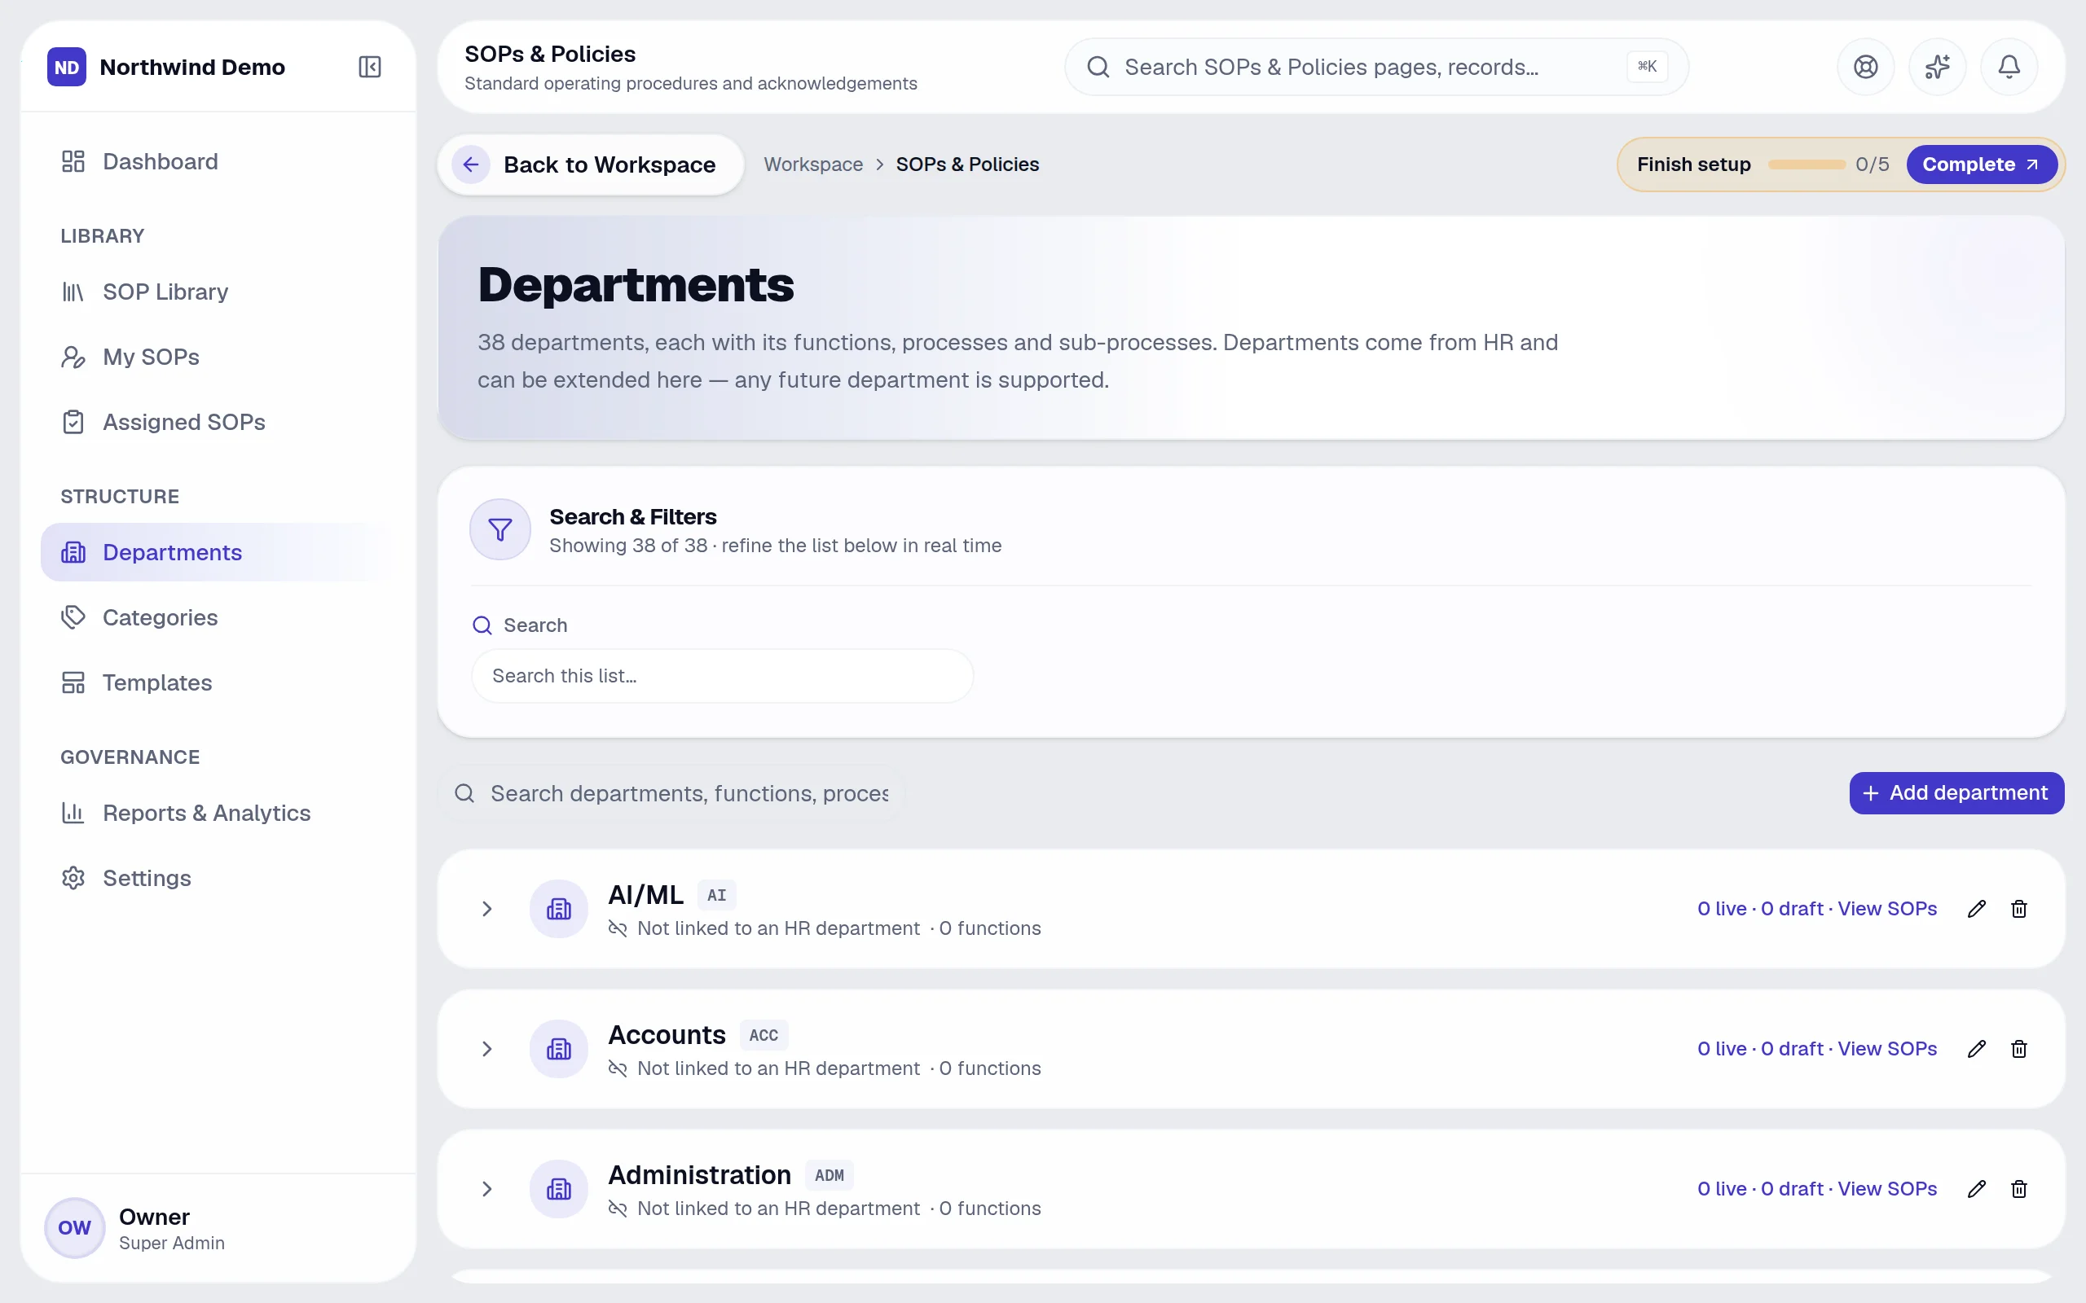Click the Complete setup button
Viewport: 2086px width, 1303px height.
1981,165
